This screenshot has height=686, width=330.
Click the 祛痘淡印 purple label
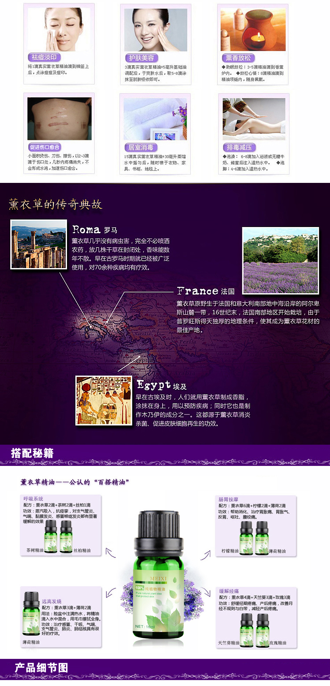coord(44,57)
